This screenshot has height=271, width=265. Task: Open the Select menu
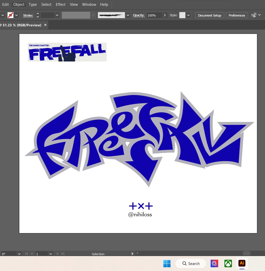tap(46, 5)
